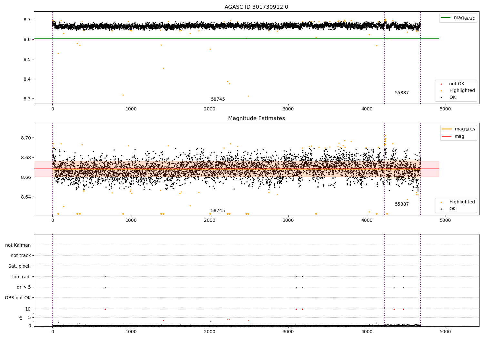Click the green mag AGASC legend line
This screenshot has height=339, width=484.
446,18
